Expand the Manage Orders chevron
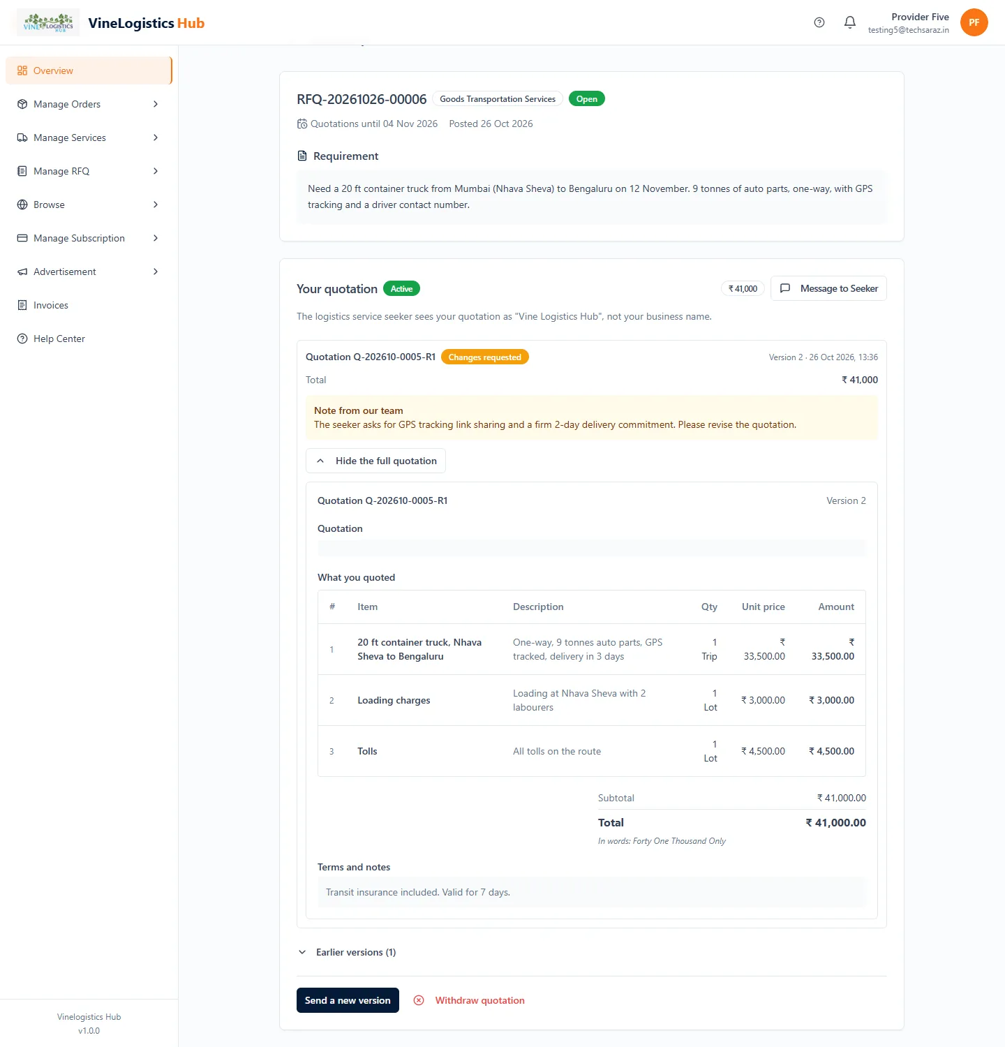1005x1047 pixels. (x=156, y=104)
